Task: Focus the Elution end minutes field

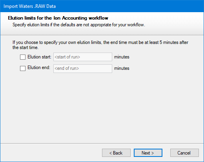Action: [83, 68]
